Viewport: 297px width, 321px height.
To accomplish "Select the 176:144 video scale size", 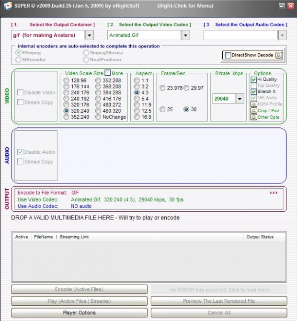I will pos(66,86).
